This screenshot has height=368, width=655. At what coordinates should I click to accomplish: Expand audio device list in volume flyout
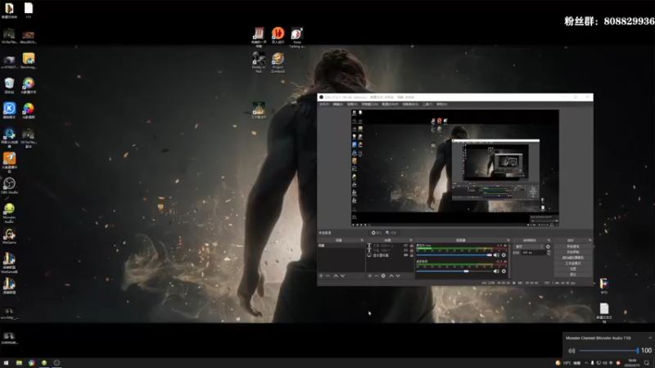click(650, 338)
